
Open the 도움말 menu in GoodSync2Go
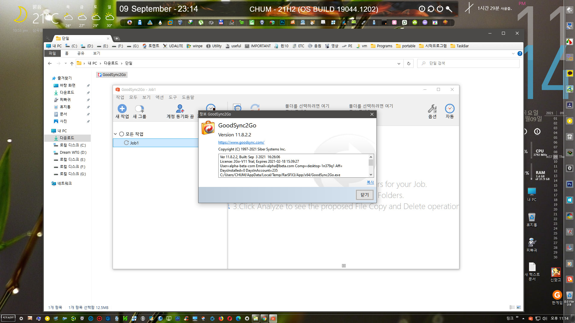point(188,97)
